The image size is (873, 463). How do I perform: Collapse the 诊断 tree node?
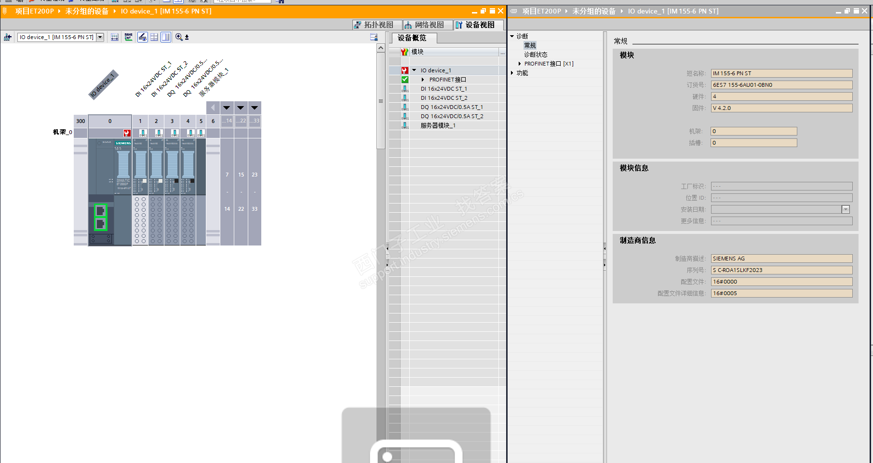pyautogui.click(x=512, y=36)
